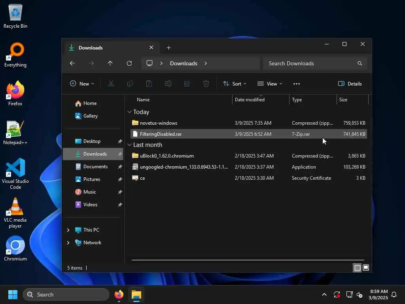Collapse the Today group
This screenshot has width=405, height=304.
pos(129,112)
